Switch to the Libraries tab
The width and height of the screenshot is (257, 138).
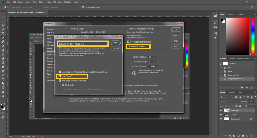click(232, 58)
